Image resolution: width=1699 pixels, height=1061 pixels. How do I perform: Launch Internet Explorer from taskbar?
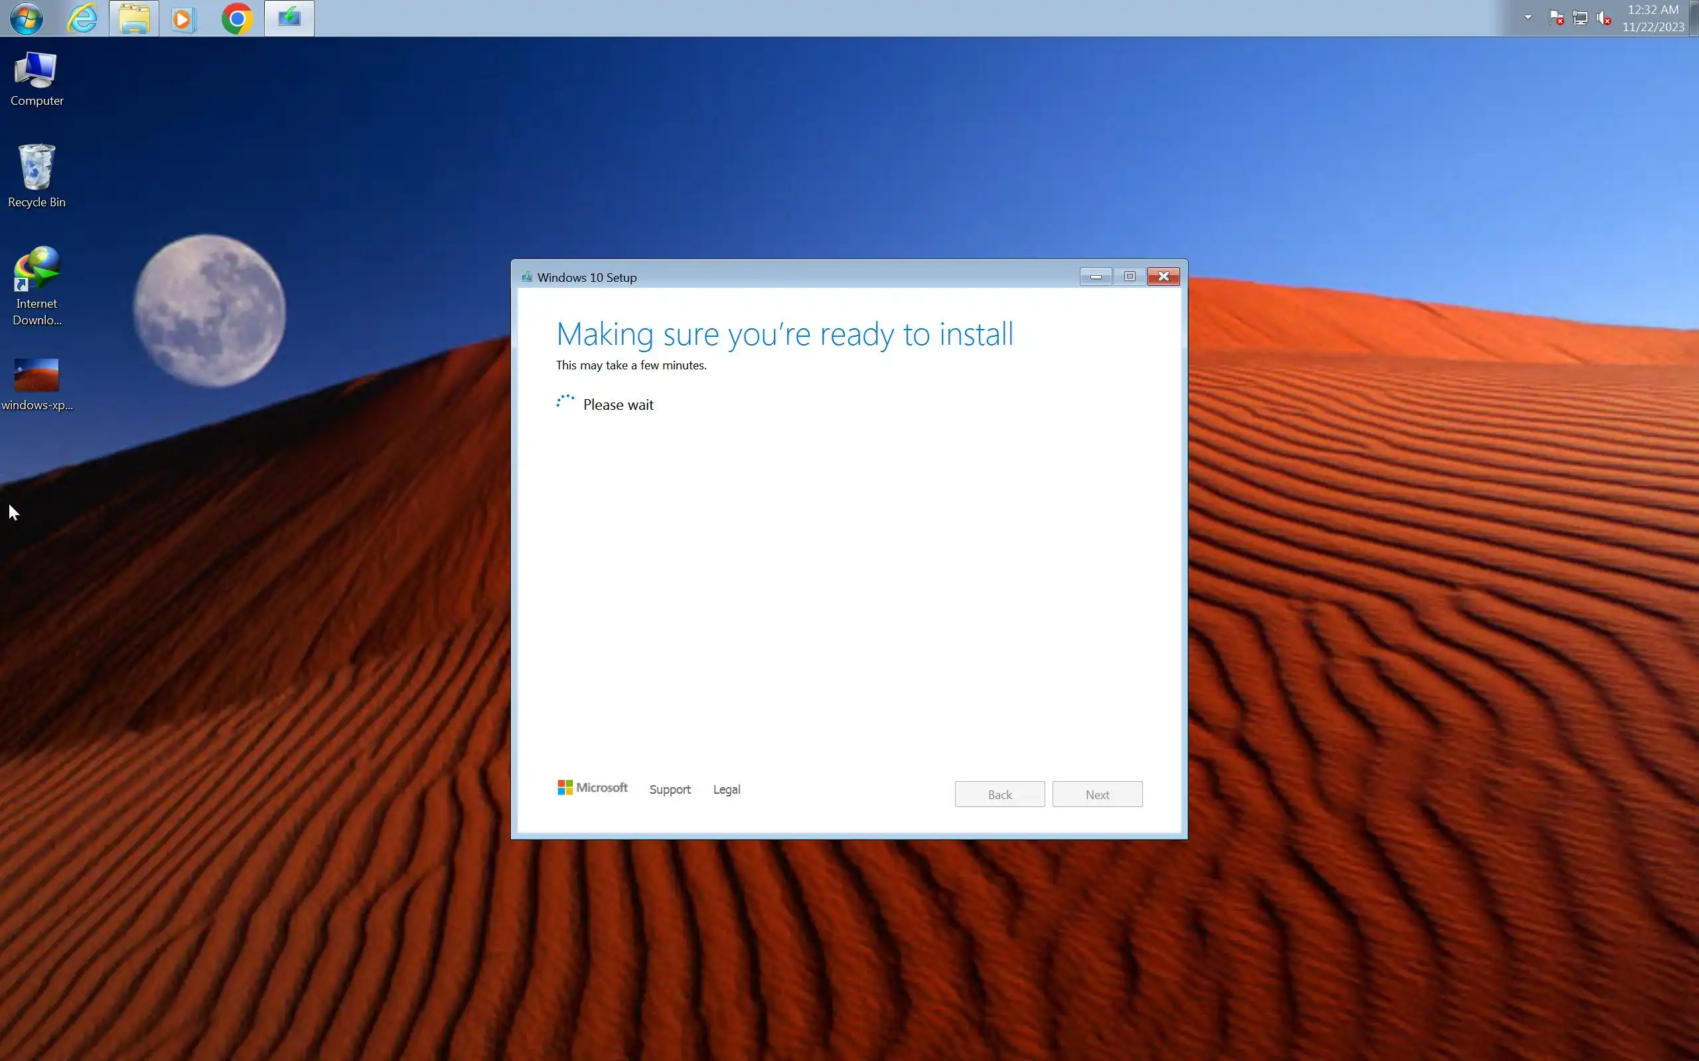click(x=82, y=19)
